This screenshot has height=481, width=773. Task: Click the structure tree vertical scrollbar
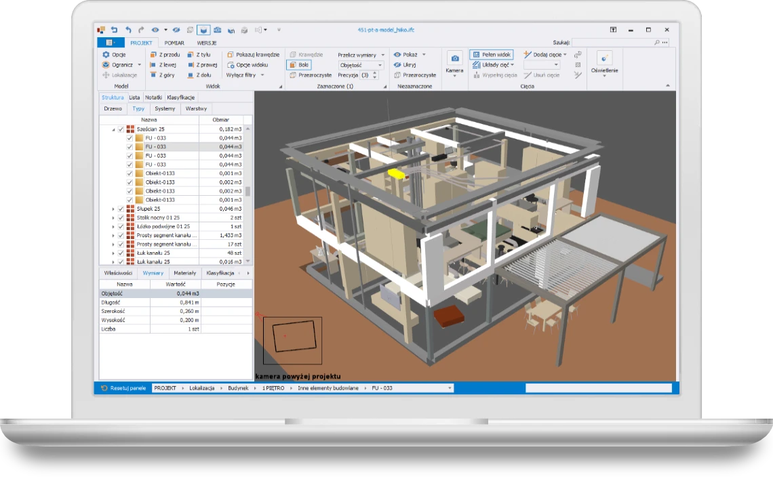(x=248, y=195)
